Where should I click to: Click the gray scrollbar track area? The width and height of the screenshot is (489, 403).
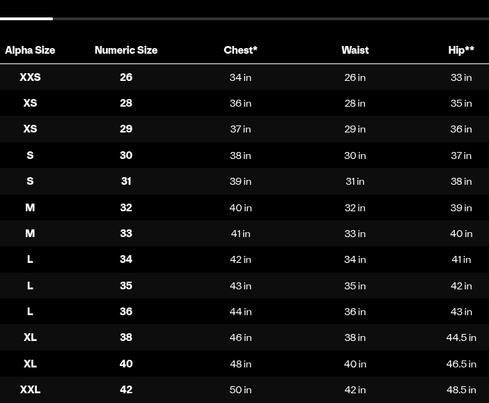pos(271,19)
